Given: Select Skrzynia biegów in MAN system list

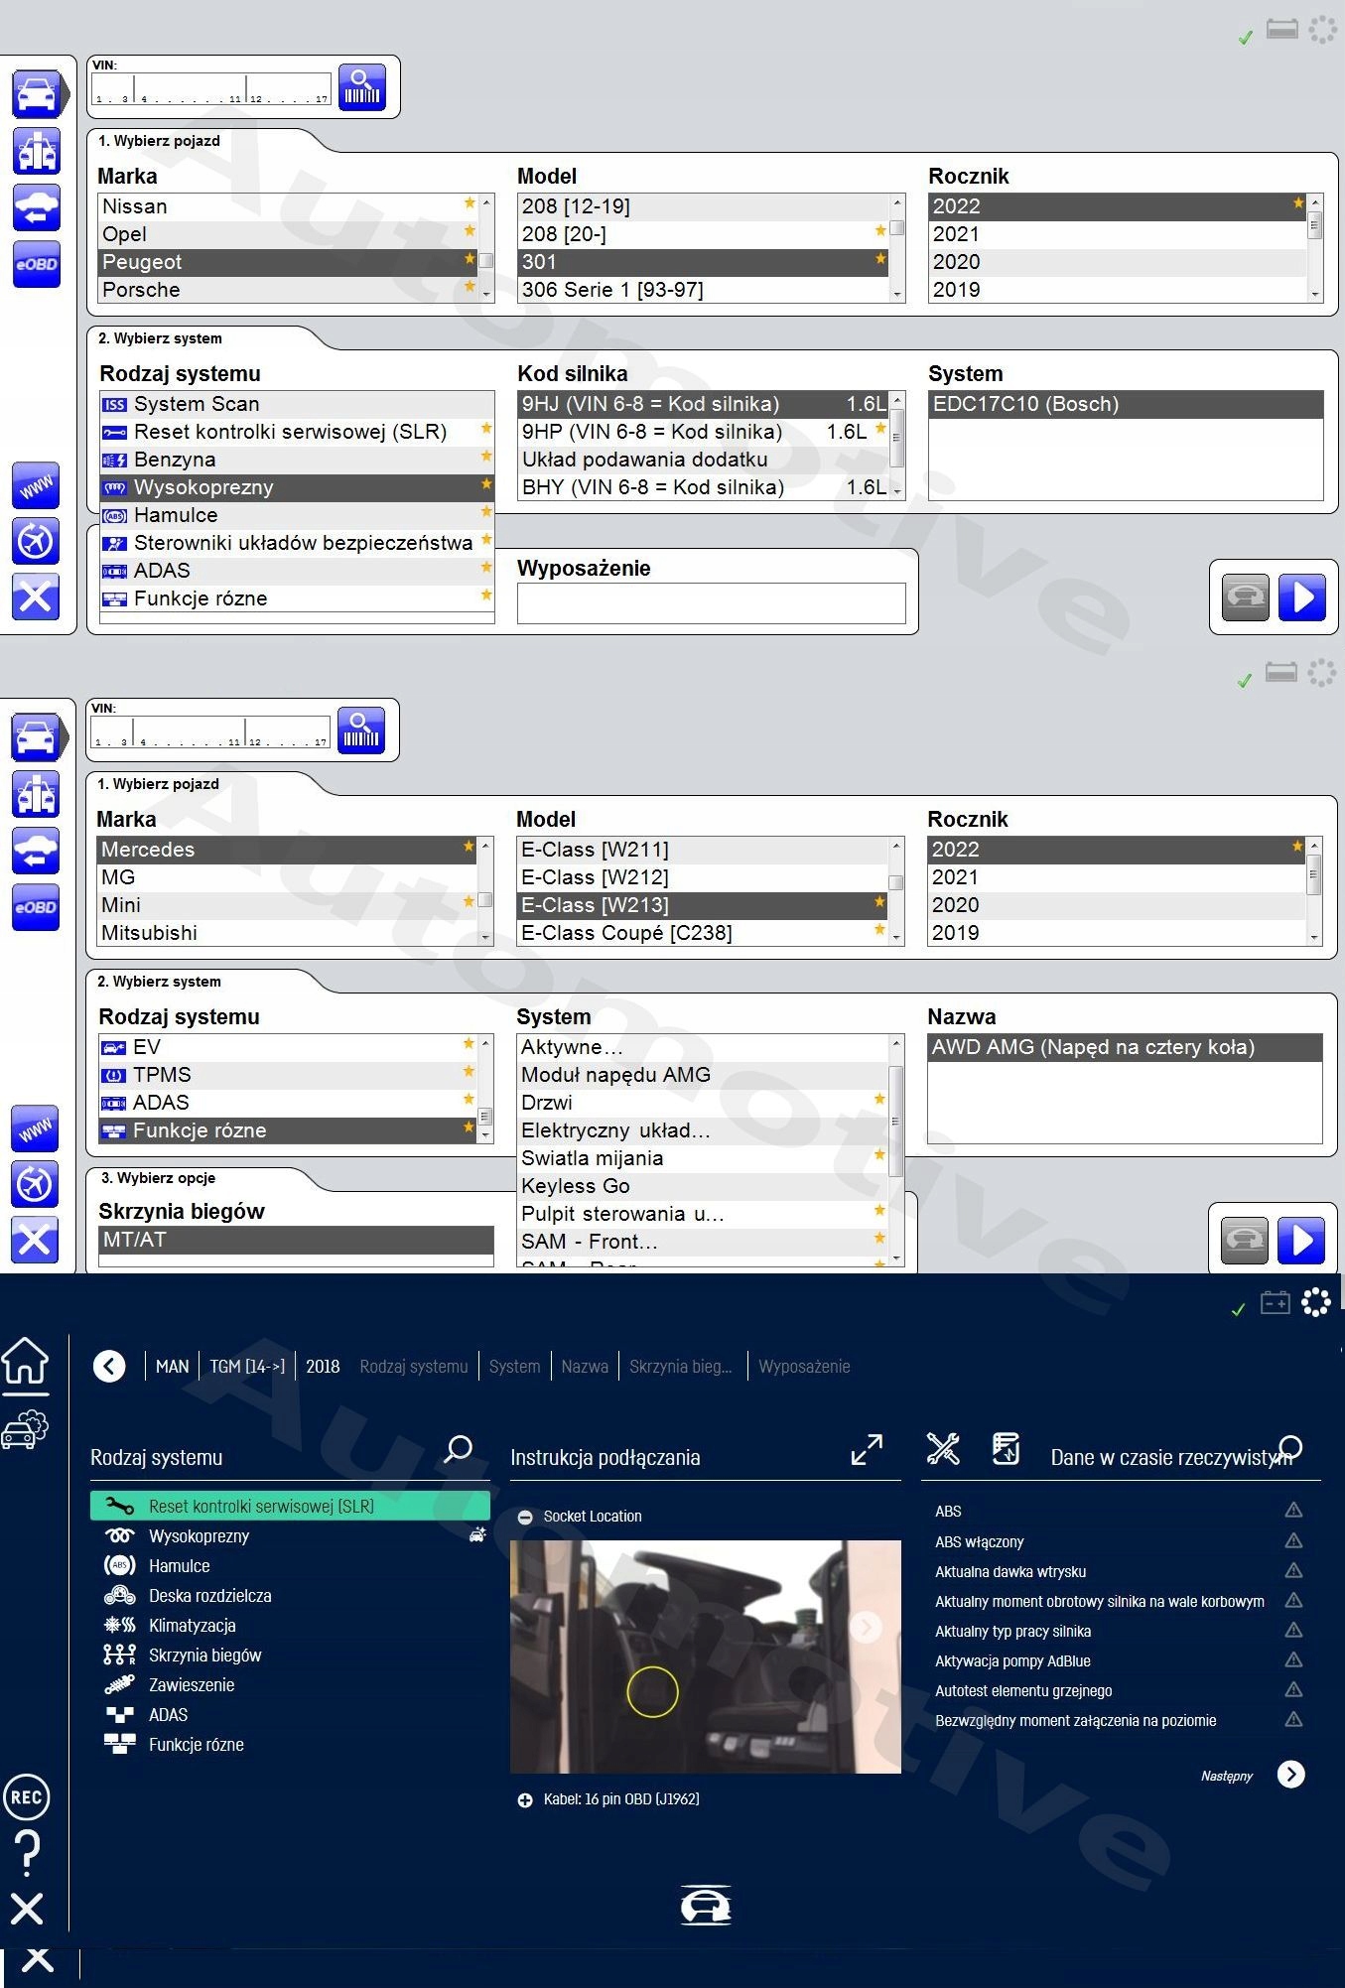Looking at the screenshot, I should click(x=290, y=1656).
